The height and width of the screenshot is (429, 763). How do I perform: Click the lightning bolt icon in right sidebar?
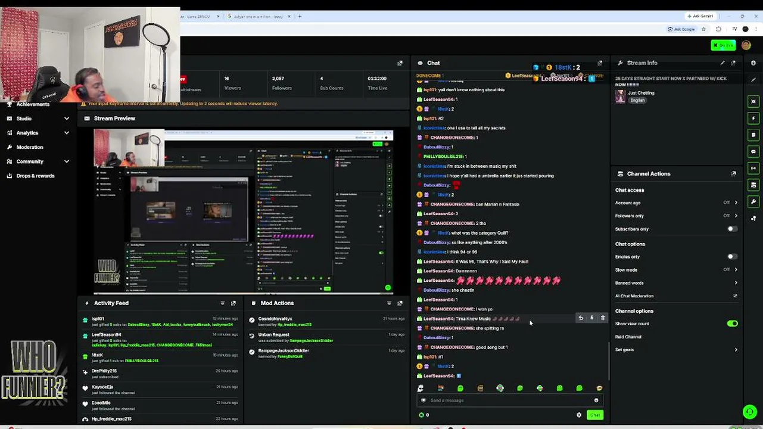[753, 118]
